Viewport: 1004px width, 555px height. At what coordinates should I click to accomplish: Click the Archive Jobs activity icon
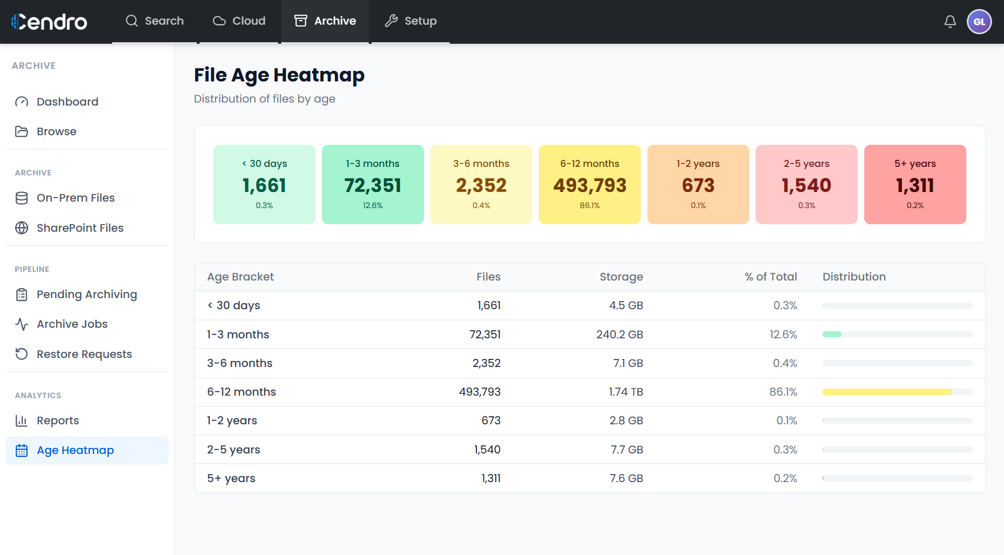click(x=22, y=324)
